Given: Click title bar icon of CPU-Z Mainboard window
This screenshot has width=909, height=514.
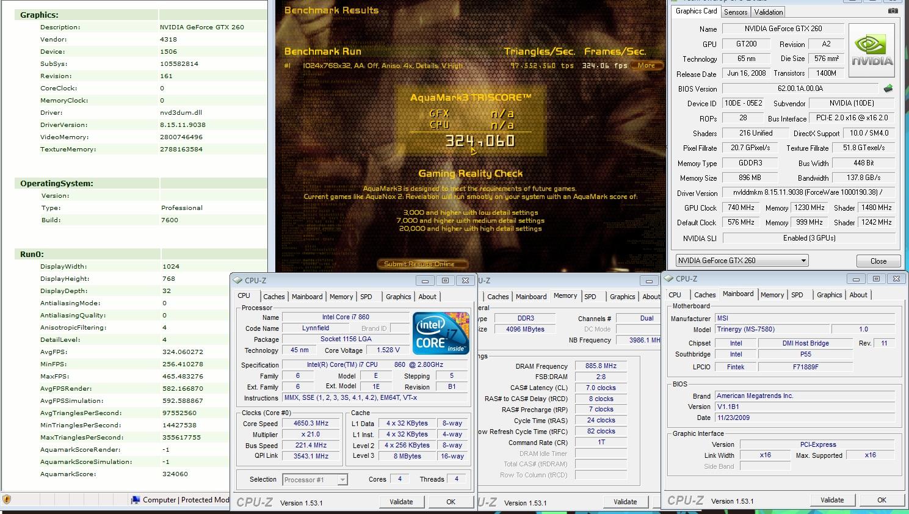Looking at the screenshot, I should [x=668, y=278].
